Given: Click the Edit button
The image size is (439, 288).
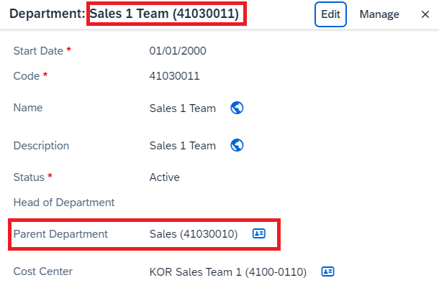Looking at the screenshot, I should tap(330, 14).
